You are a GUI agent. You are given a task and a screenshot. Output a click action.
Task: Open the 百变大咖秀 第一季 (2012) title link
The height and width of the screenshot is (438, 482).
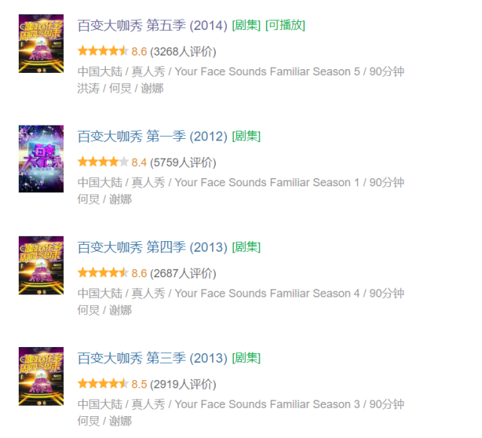[x=152, y=137]
